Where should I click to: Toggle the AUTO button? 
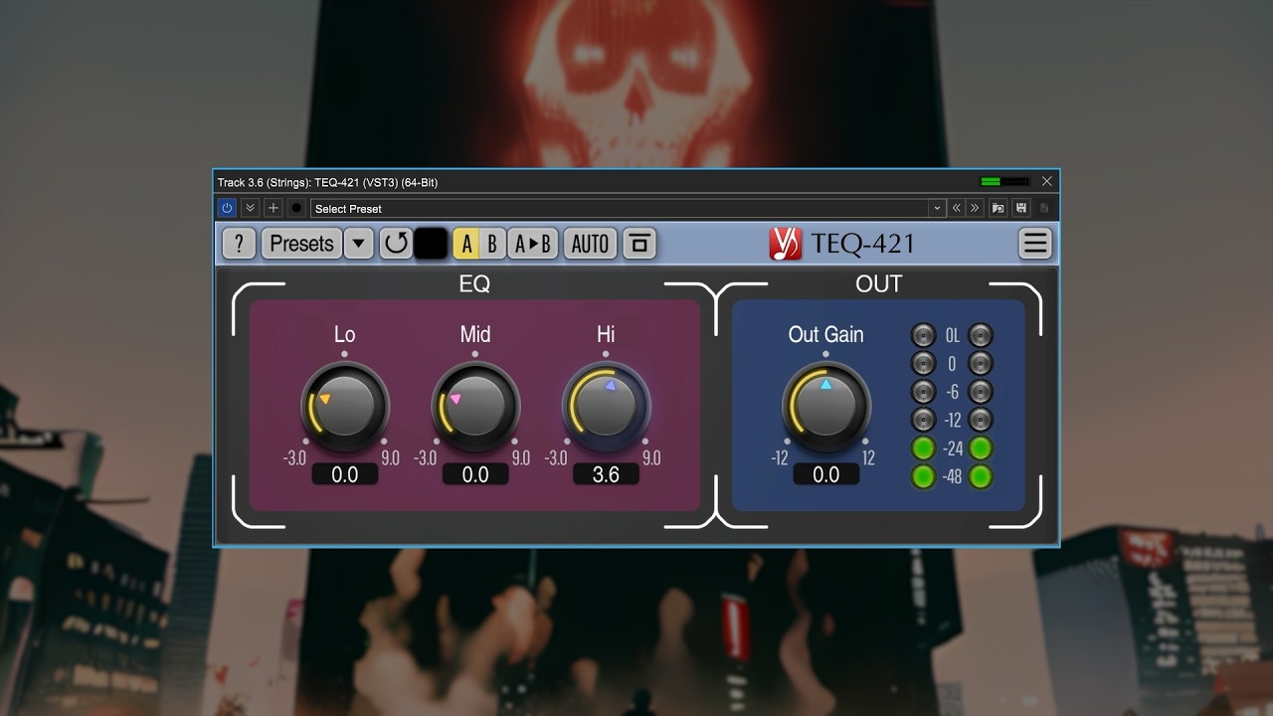pyautogui.click(x=590, y=244)
